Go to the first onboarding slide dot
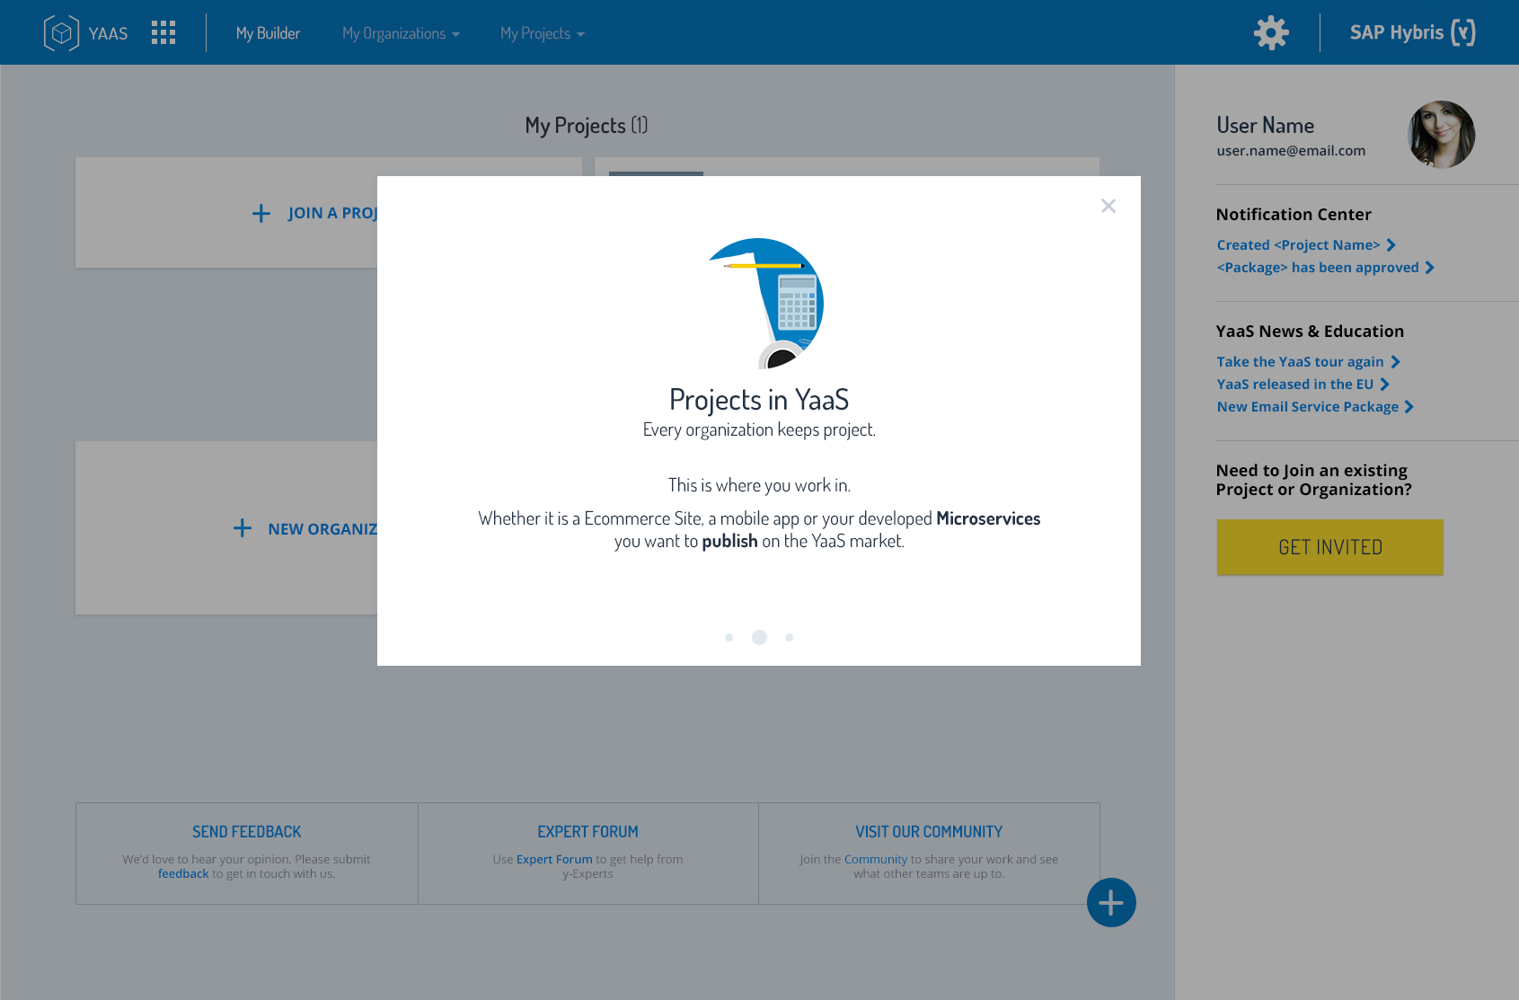The height and width of the screenshot is (1000, 1519). 729,637
